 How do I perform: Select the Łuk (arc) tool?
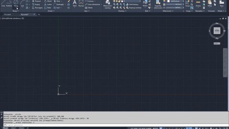(22, 4)
